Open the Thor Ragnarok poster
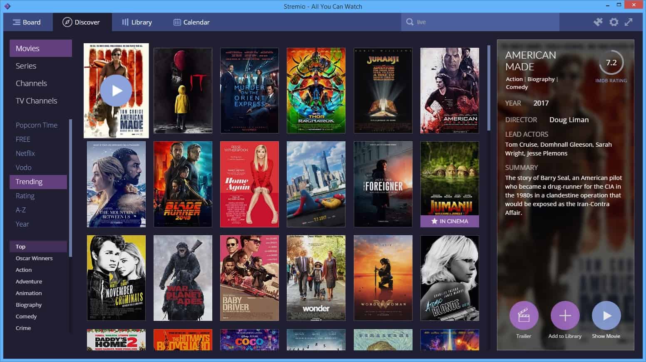Viewport: 646px width, 362px height. coord(316,91)
